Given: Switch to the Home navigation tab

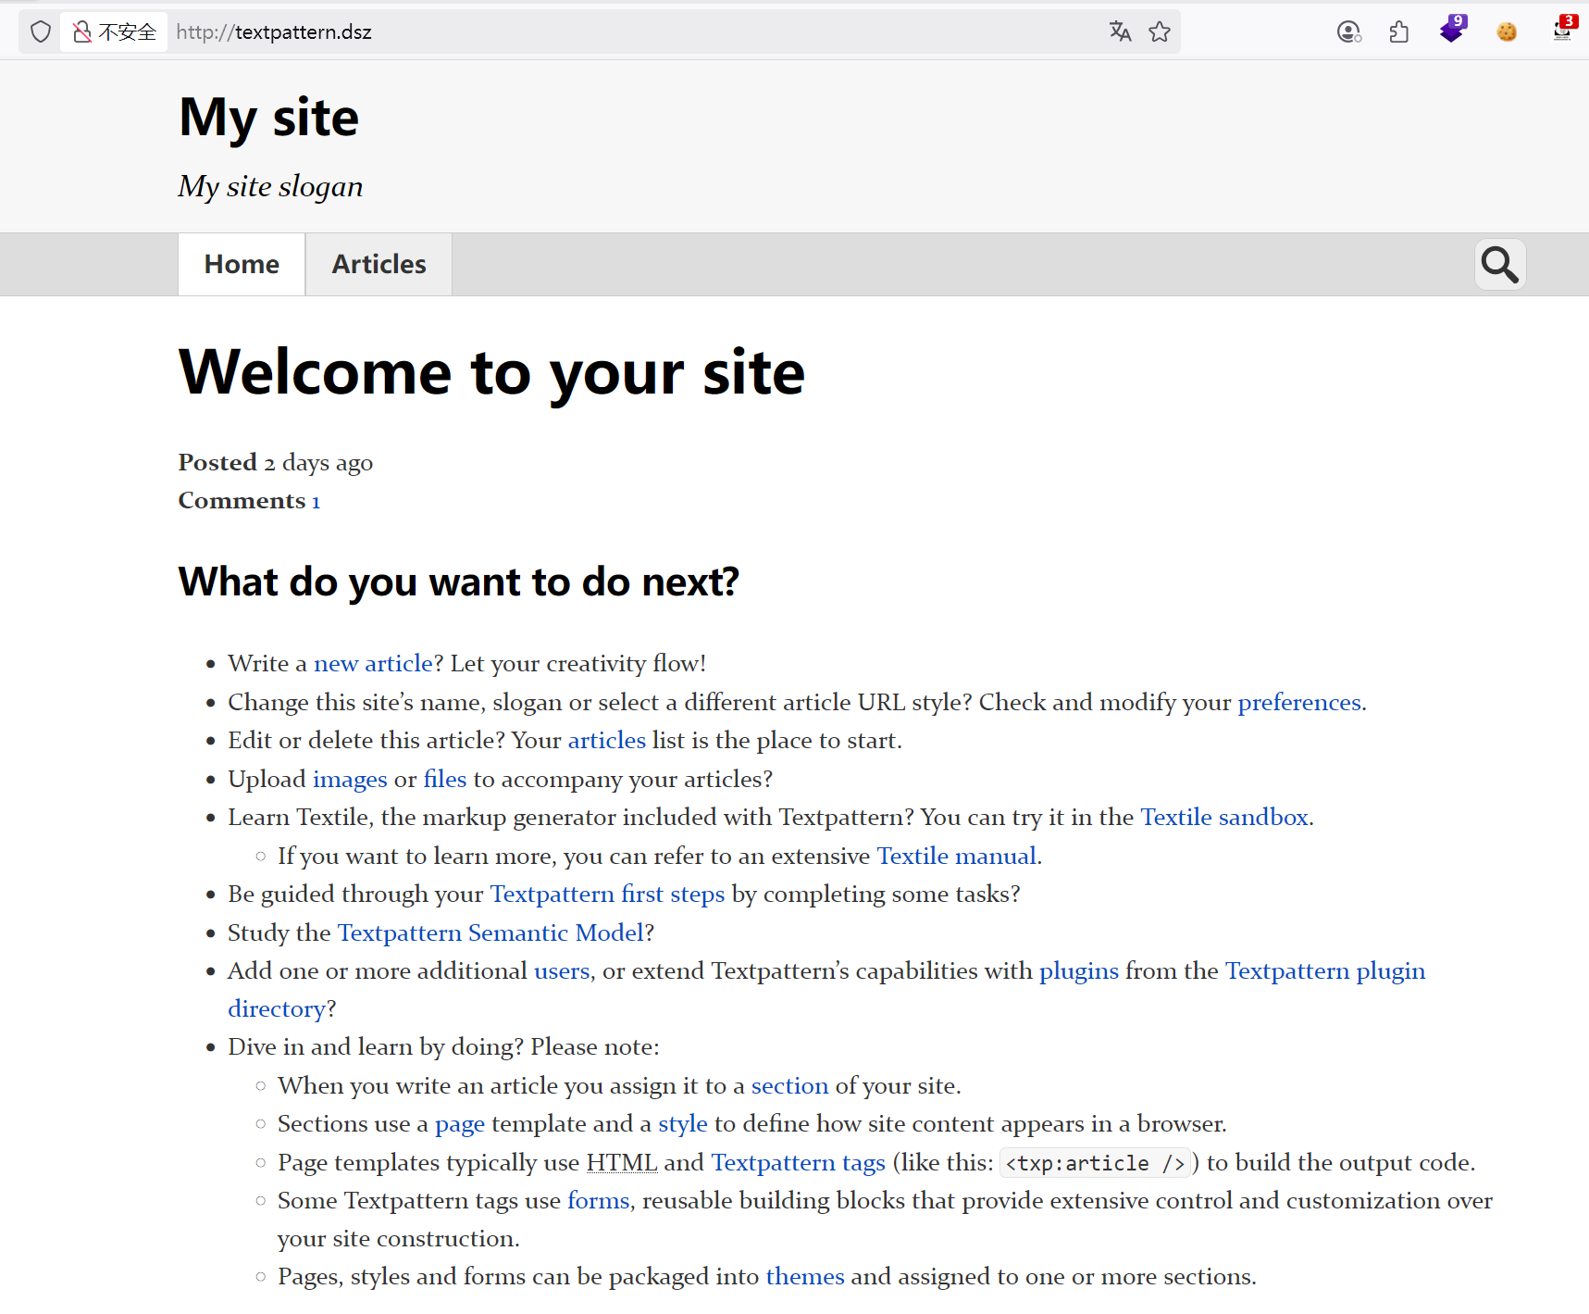Looking at the screenshot, I should 242,265.
